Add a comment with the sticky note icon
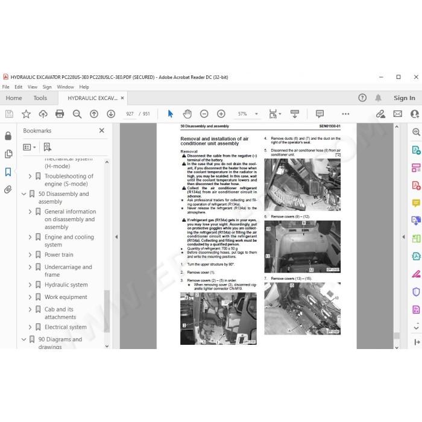 click(x=320, y=114)
